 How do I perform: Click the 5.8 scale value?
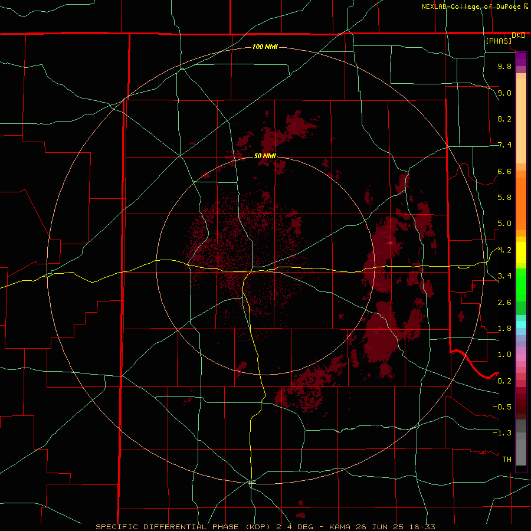pyautogui.click(x=504, y=198)
